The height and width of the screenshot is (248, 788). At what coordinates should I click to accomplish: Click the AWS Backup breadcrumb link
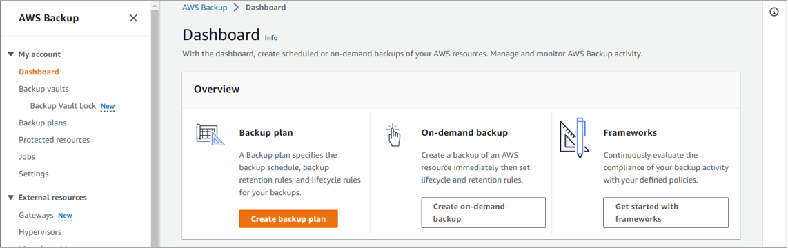click(x=204, y=8)
